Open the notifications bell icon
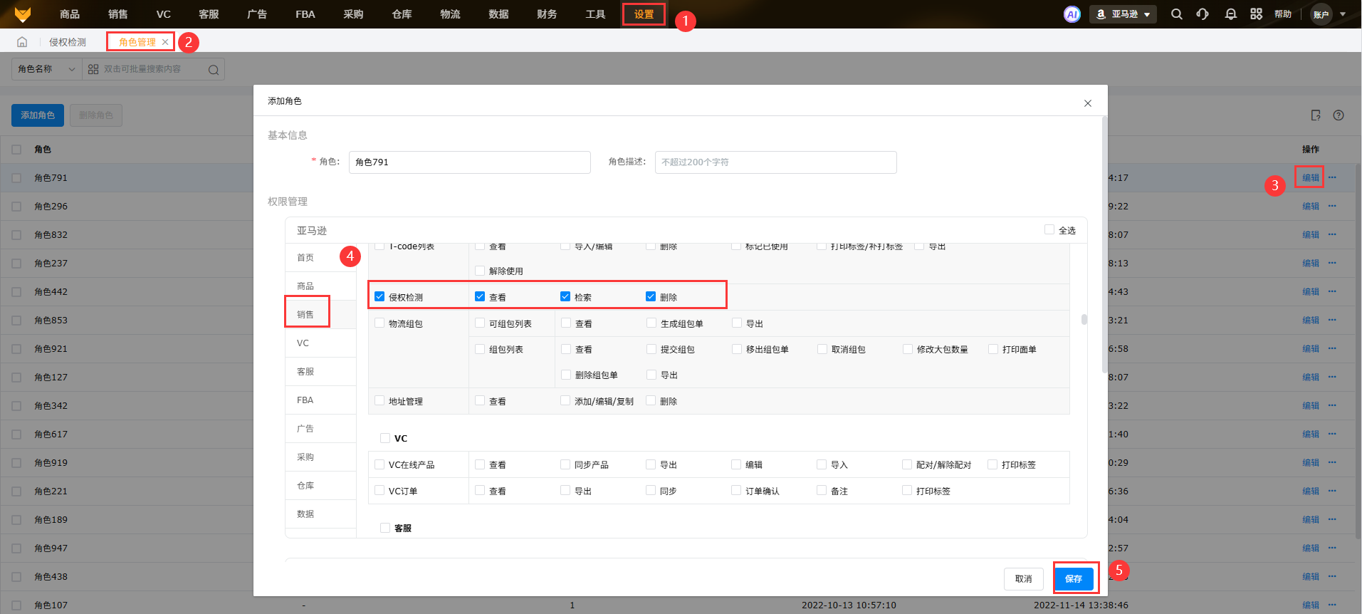This screenshot has width=1362, height=614. tap(1230, 14)
